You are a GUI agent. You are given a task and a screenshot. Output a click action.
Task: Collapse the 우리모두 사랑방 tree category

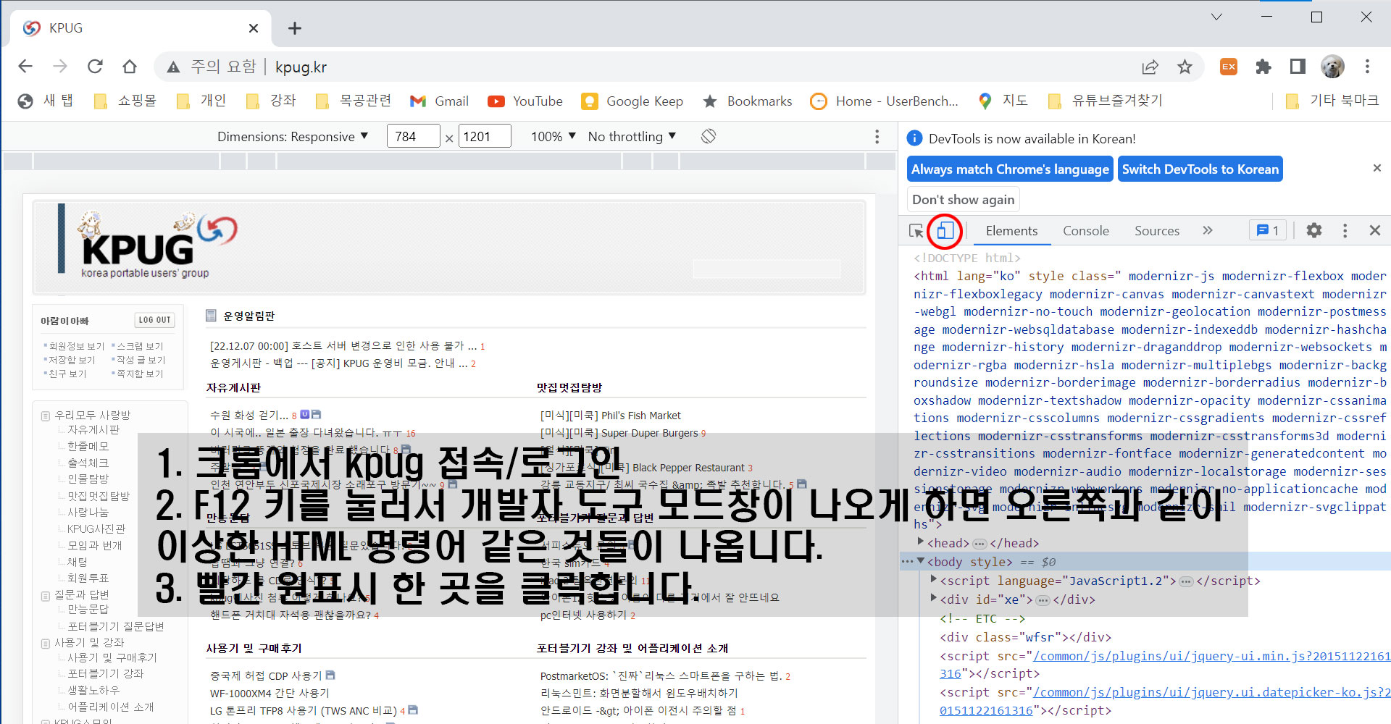(x=46, y=416)
